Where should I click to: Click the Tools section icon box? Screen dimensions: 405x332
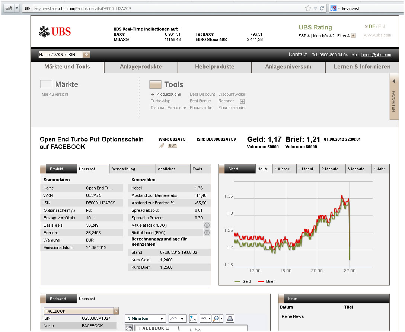click(x=155, y=84)
